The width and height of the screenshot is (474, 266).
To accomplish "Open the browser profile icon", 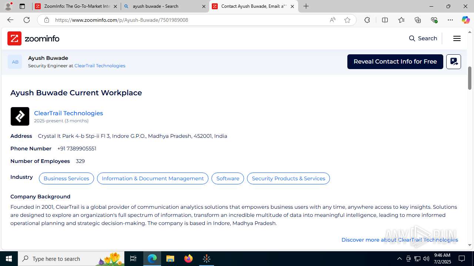I will [8, 6].
